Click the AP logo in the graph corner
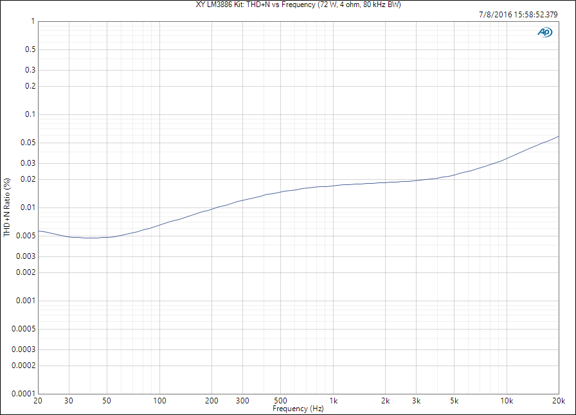This screenshot has width=576, height=415. tap(544, 32)
